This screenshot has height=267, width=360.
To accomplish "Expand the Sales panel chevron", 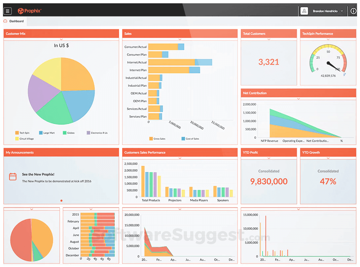I will pos(180,39).
